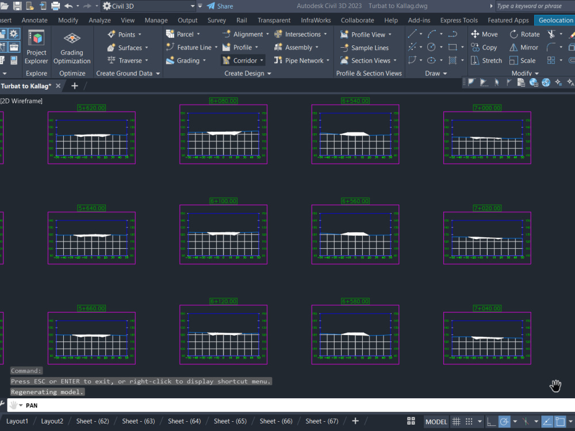
Task: Switch to the Annotate ribbon tab
Action: tap(34, 20)
